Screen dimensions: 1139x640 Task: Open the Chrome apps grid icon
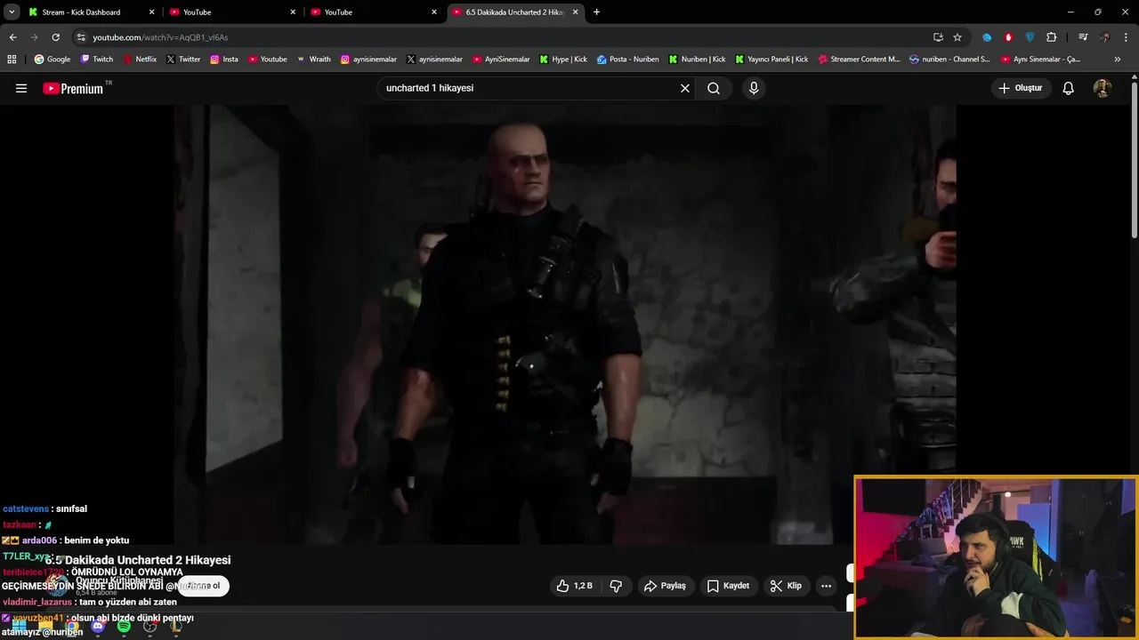tap(12, 60)
